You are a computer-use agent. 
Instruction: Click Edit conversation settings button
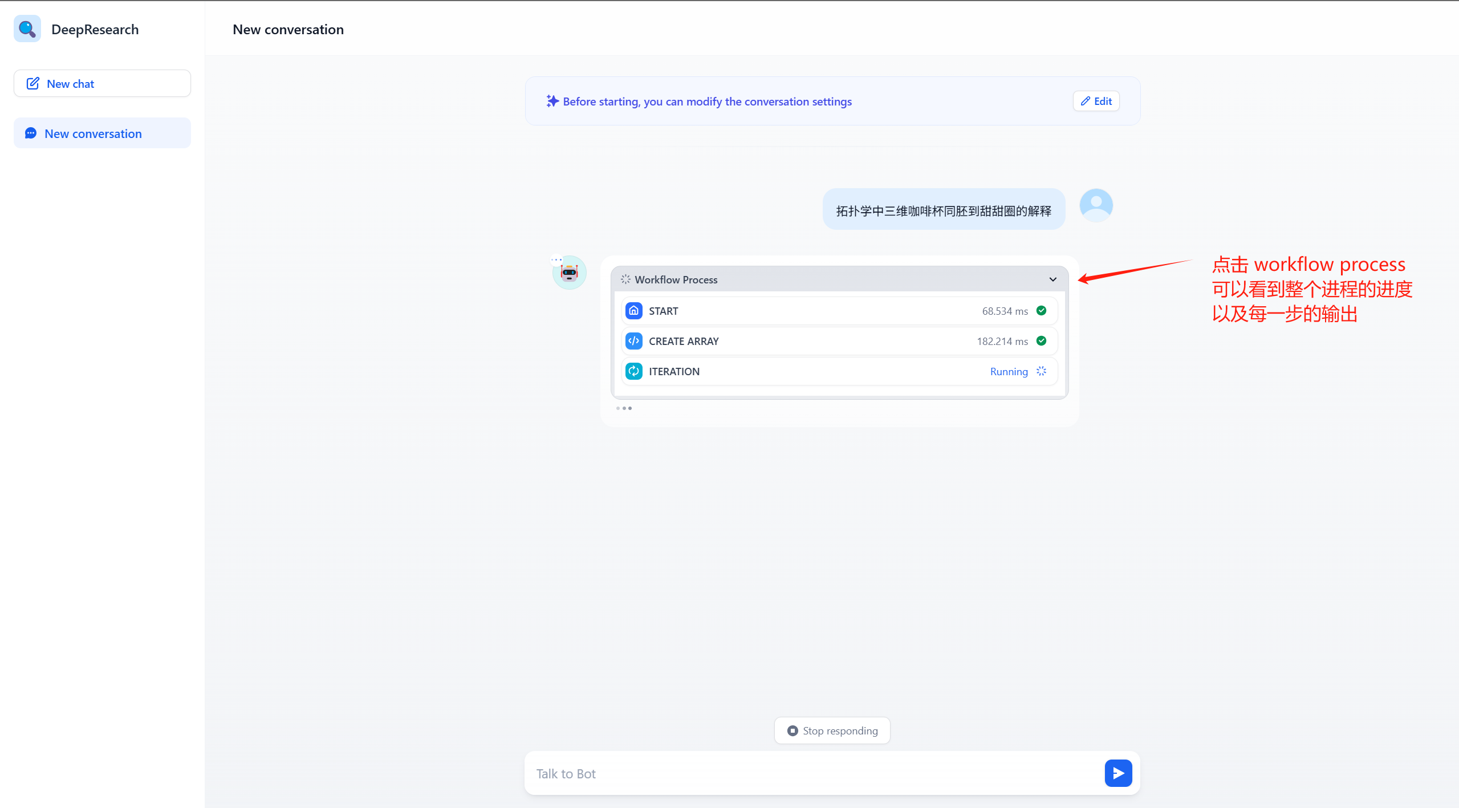(x=1096, y=101)
